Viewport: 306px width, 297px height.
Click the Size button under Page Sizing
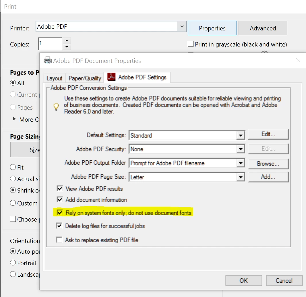click(x=25, y=150)
